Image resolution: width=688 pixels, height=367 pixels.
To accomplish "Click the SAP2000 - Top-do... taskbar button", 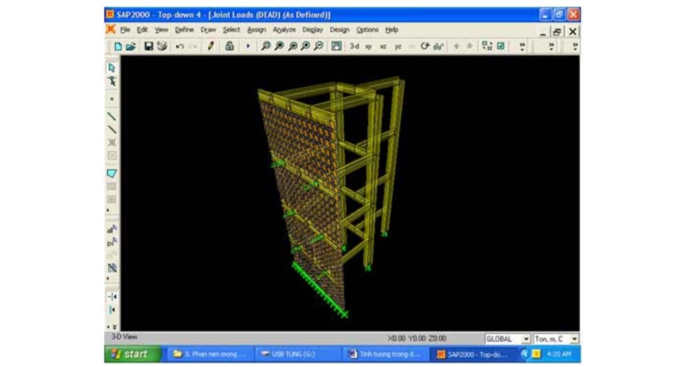I will point(474,354).
